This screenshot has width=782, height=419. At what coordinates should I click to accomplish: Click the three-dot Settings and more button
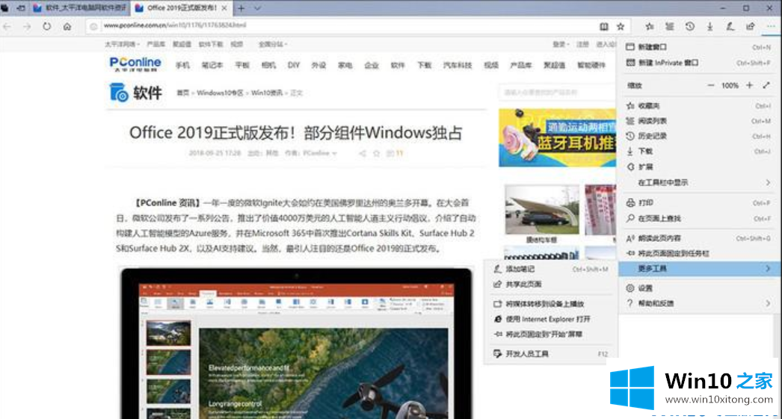[x=771, y=26]
